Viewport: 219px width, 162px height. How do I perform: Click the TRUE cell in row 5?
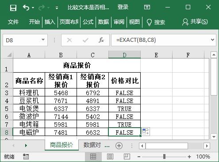tap(124, 108)
